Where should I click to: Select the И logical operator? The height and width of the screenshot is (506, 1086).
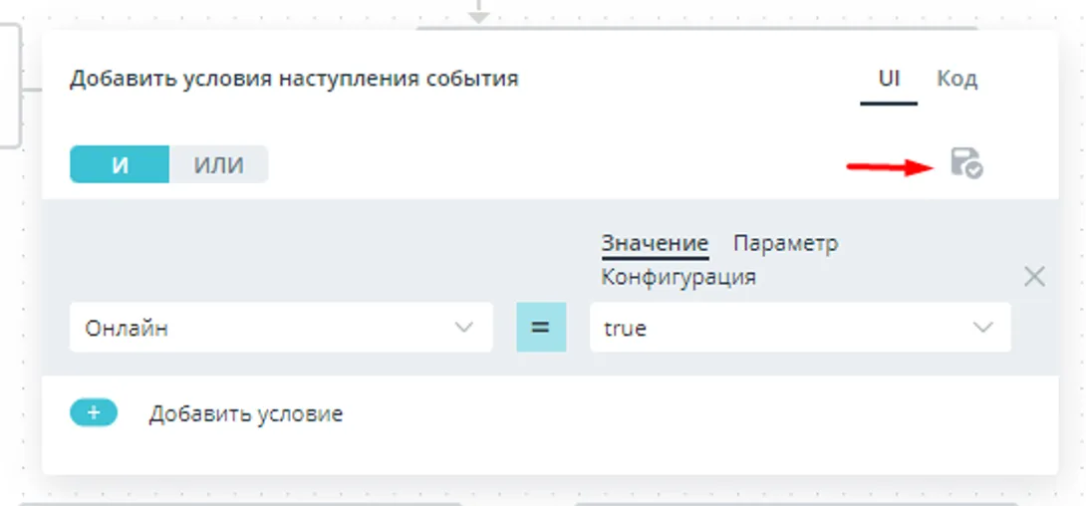click(120, 164)
